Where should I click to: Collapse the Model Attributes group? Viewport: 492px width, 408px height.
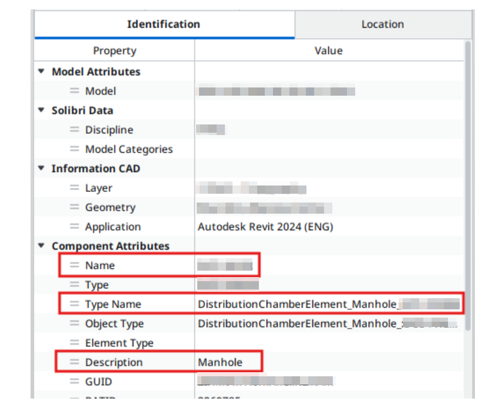coord(41,72)
